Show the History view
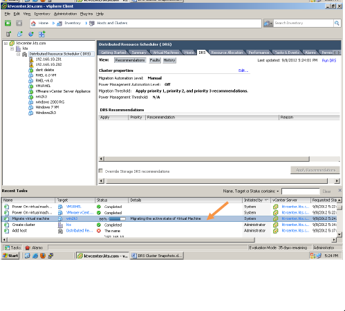This screenshot has height=311, width=345. coord(169,60)
